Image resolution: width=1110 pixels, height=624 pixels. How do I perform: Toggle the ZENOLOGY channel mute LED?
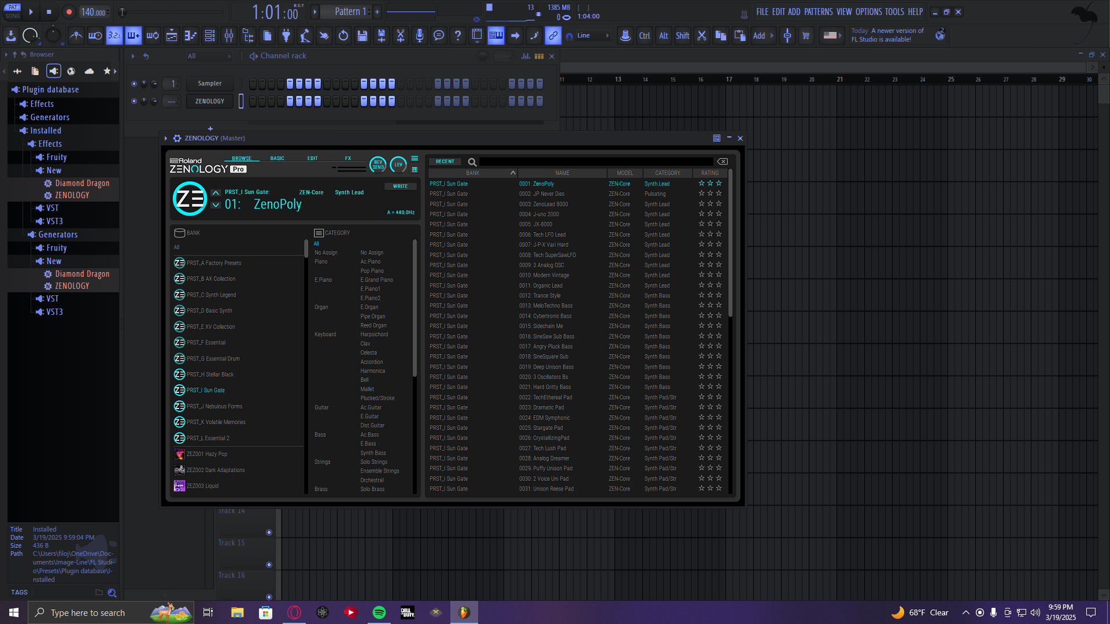click(x=134, y=101)
